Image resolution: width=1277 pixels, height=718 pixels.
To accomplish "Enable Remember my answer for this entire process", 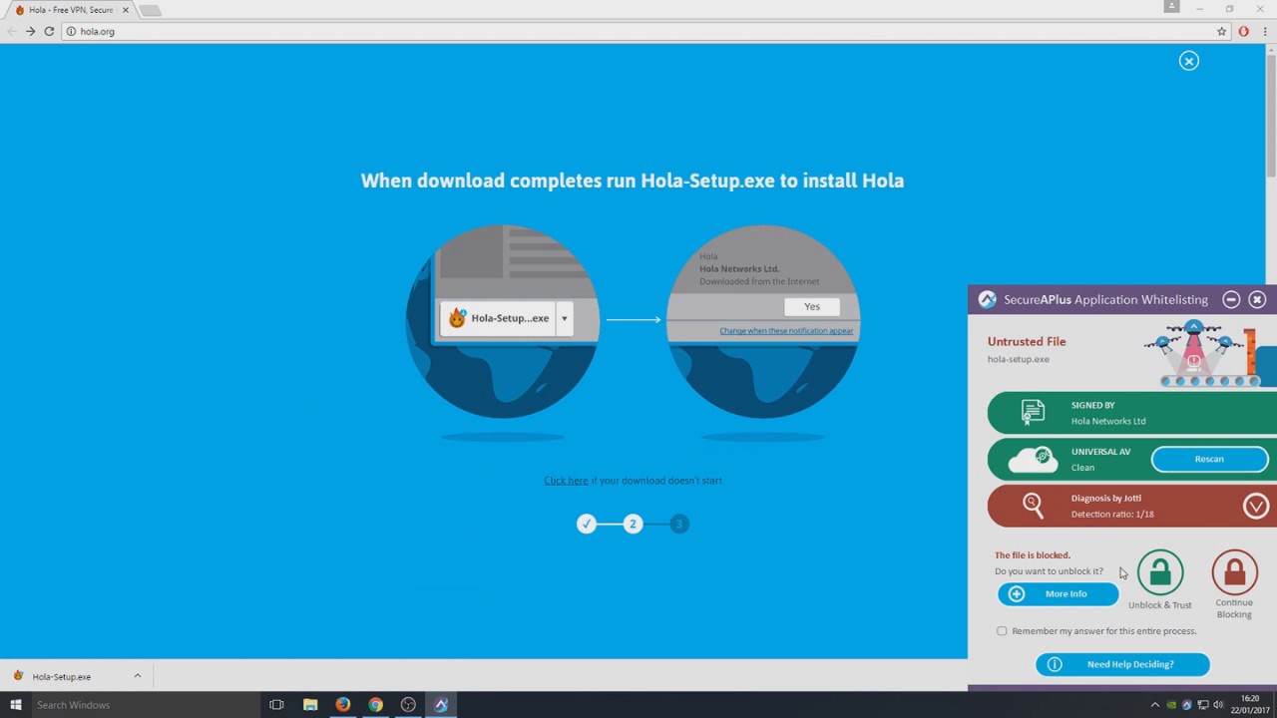I will click(x=1002, y=631).
